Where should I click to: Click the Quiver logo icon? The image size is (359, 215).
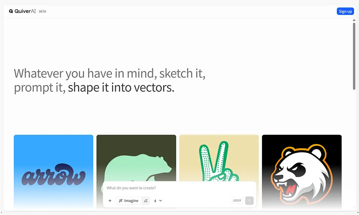(x=11, y=11)
